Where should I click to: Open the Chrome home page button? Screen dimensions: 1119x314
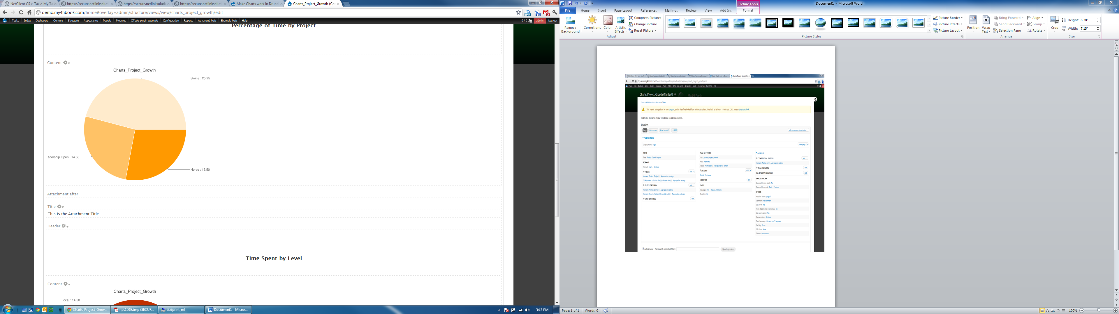(x=29, y=13)
